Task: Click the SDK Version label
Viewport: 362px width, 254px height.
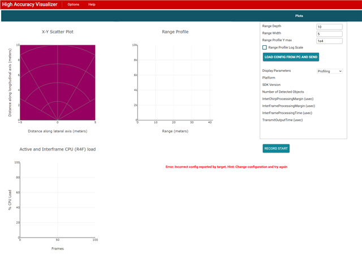Action: point(271,85)
